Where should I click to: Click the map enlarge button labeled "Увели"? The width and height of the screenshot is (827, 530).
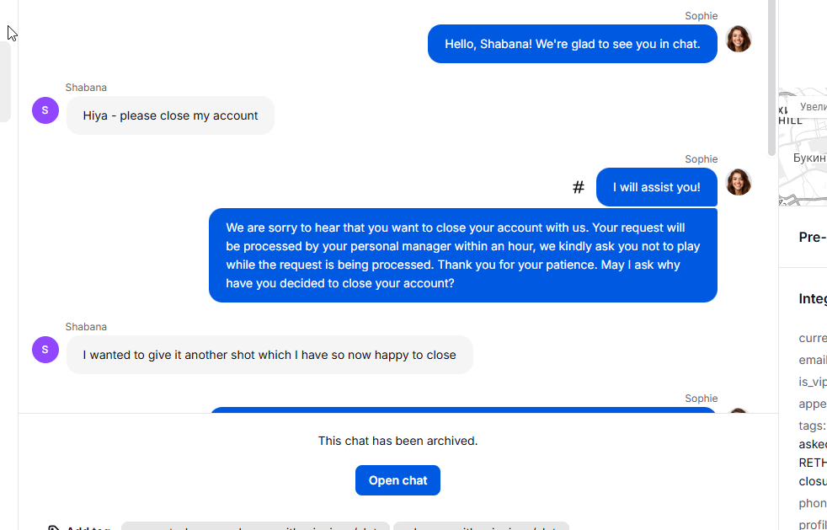pyautogui.click(x=812, y=107)
